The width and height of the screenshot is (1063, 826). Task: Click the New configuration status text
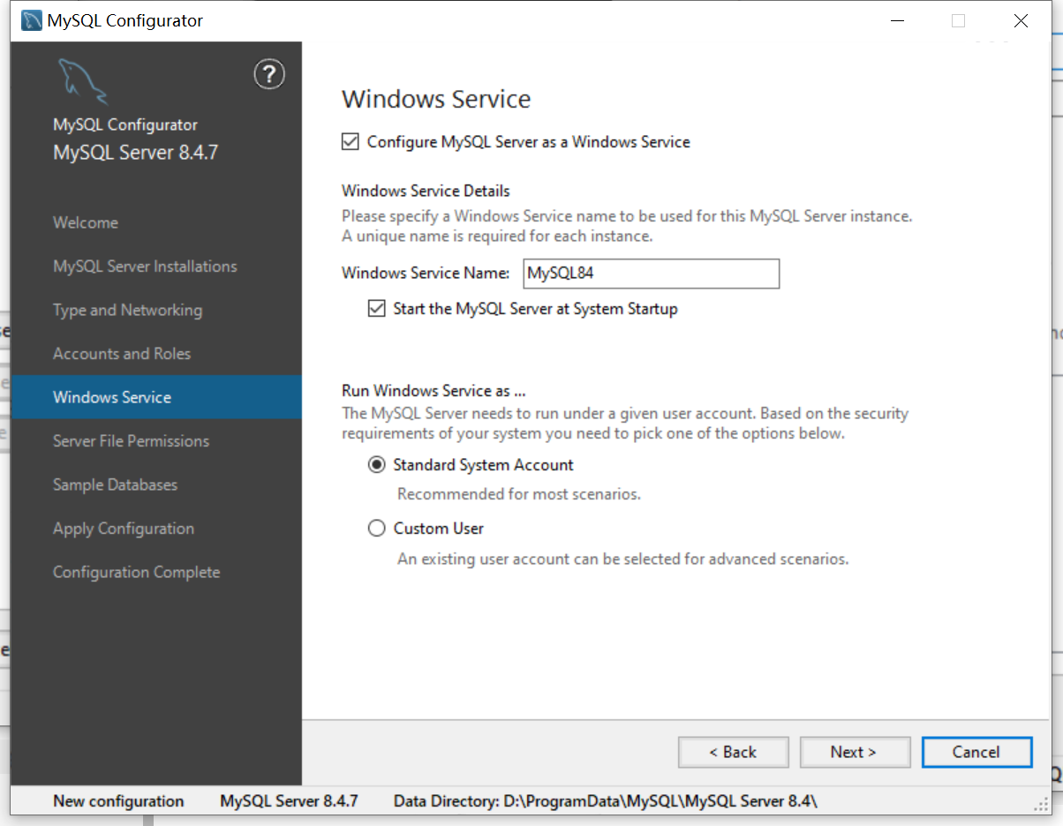[x=118, y=801]
